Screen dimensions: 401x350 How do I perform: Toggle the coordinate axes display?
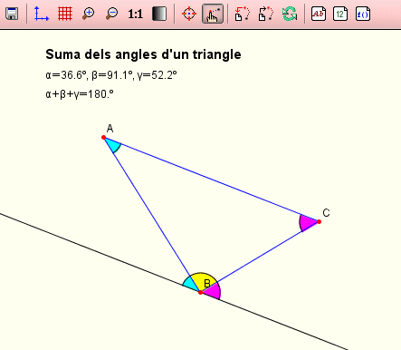pos(42,14)
